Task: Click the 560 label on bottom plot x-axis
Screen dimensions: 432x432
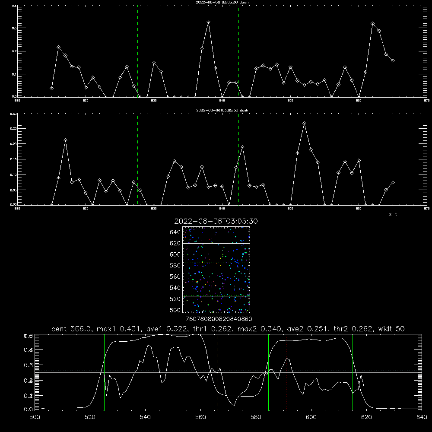Action: tap(200, 417)
